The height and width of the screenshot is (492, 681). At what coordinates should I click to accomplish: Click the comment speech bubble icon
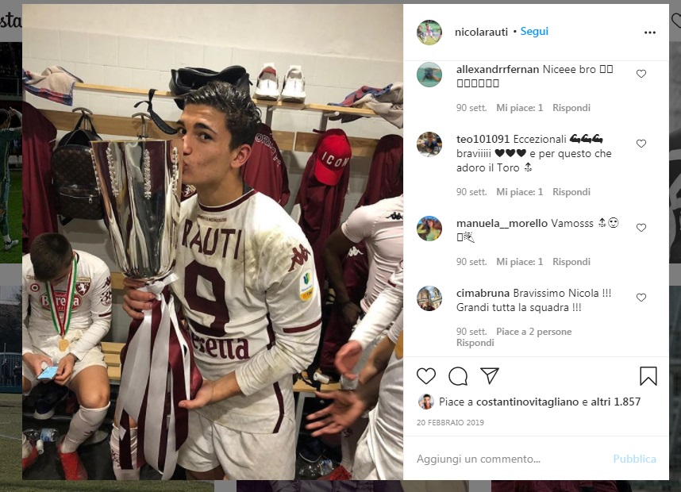pos(458,376)
